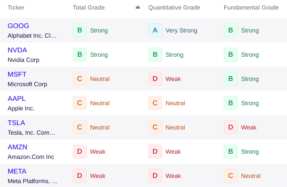
Task: Sort by Quantitative Grade column header
Action: pyautogui.click(x=174, y=7)
